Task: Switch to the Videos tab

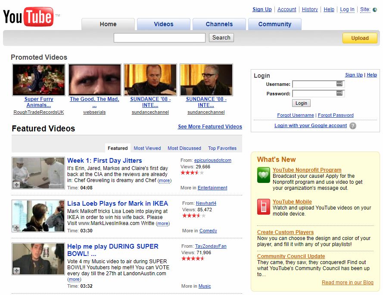Action: 163,24
